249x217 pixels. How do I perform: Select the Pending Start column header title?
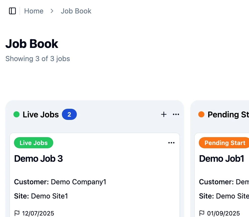pos(228,114)
